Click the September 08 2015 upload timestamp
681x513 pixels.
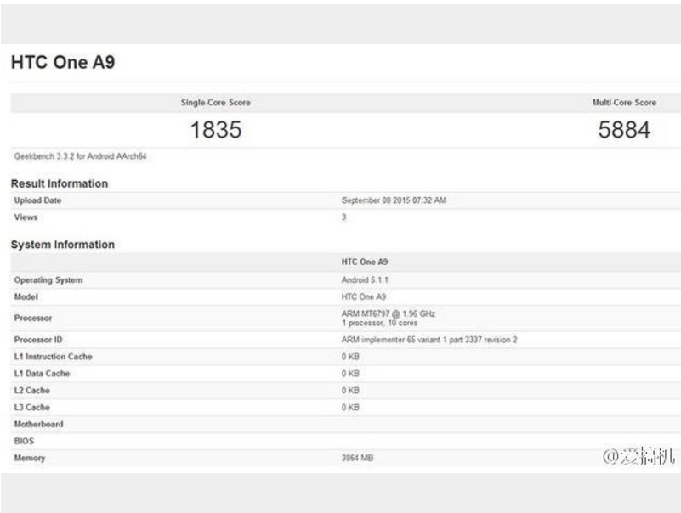[x=394, y=200]
